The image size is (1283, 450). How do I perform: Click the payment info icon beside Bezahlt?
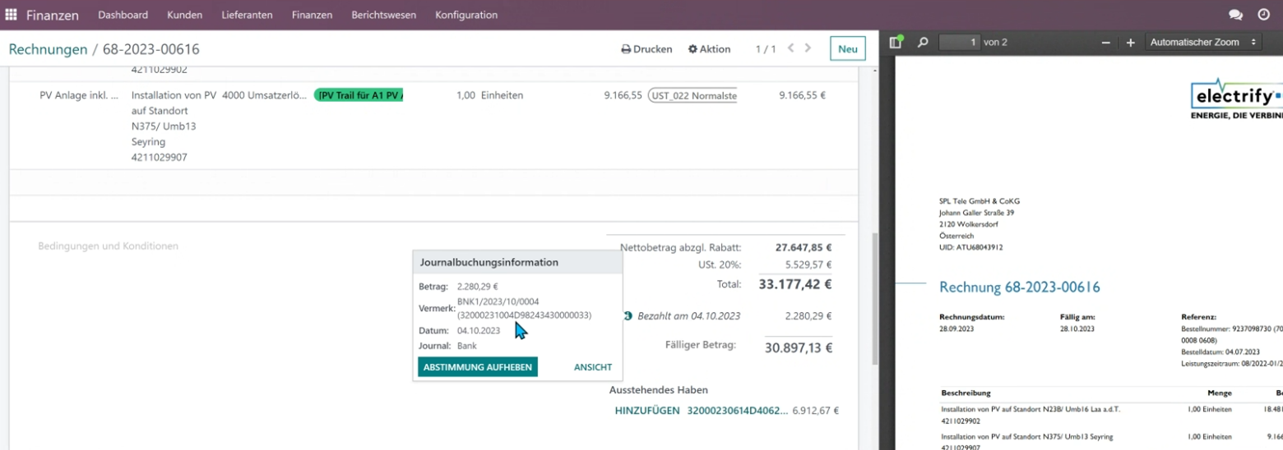(x=628, y=315)
